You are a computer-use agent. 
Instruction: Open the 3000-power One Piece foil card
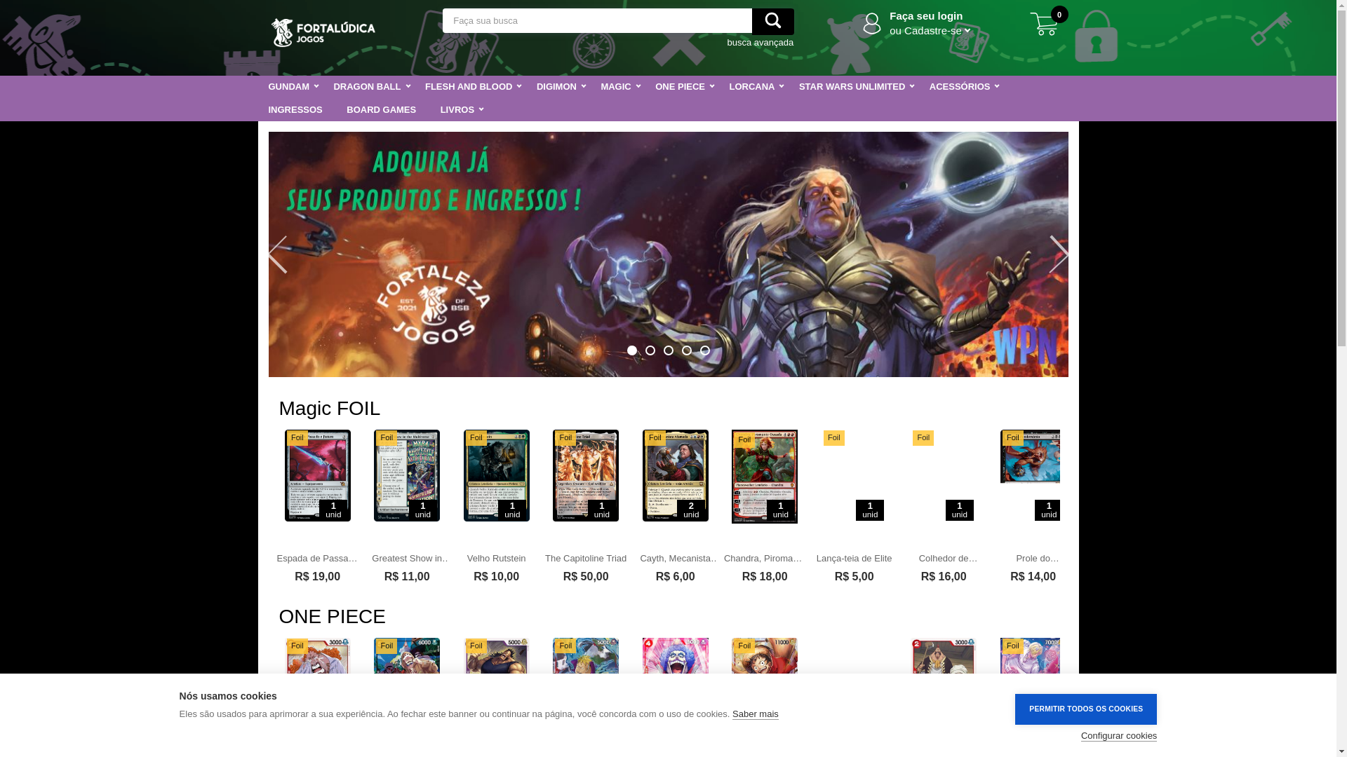[317, 656]
